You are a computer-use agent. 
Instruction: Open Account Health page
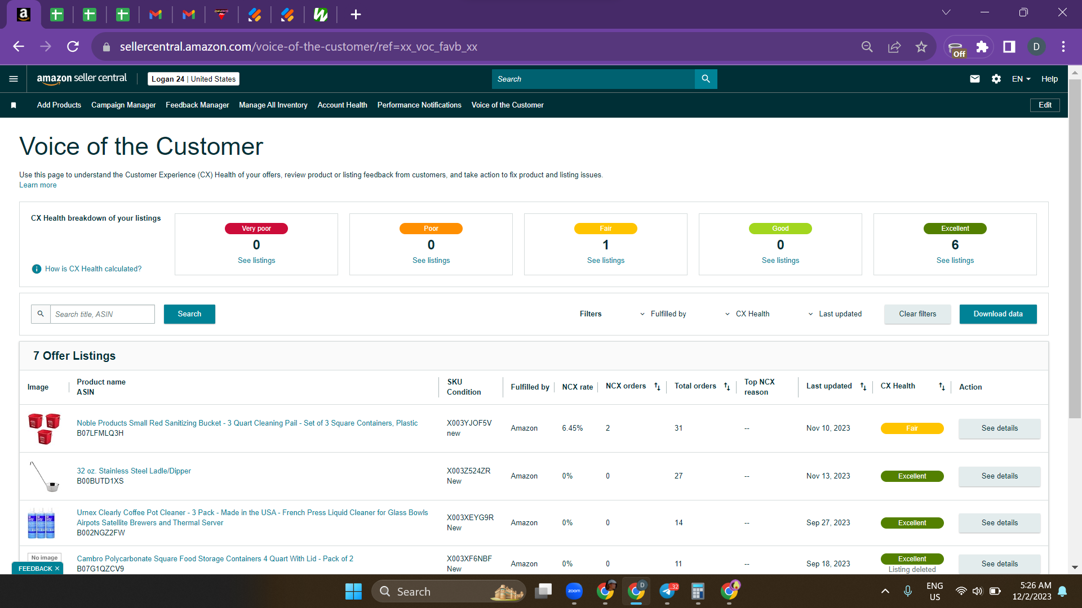(x=342, y=105)
